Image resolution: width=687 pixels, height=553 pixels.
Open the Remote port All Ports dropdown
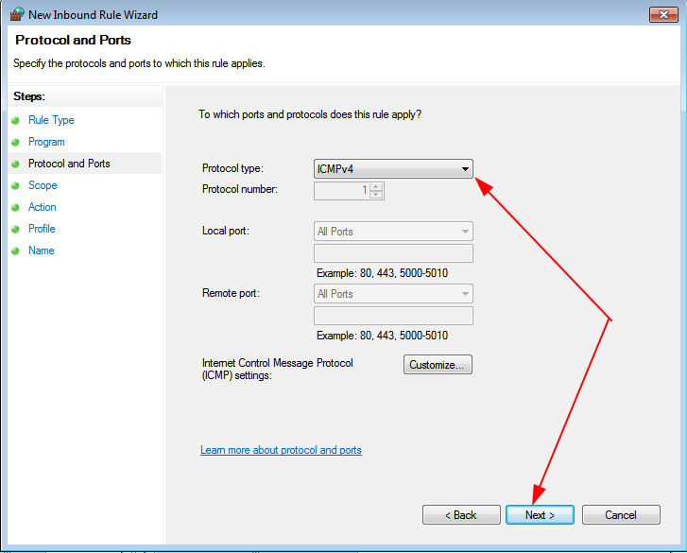point(393,294)
